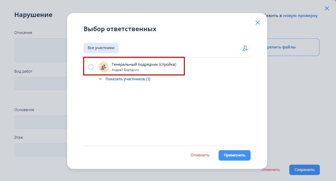
Task: Click the add participant icon
Action: (245, 48)
